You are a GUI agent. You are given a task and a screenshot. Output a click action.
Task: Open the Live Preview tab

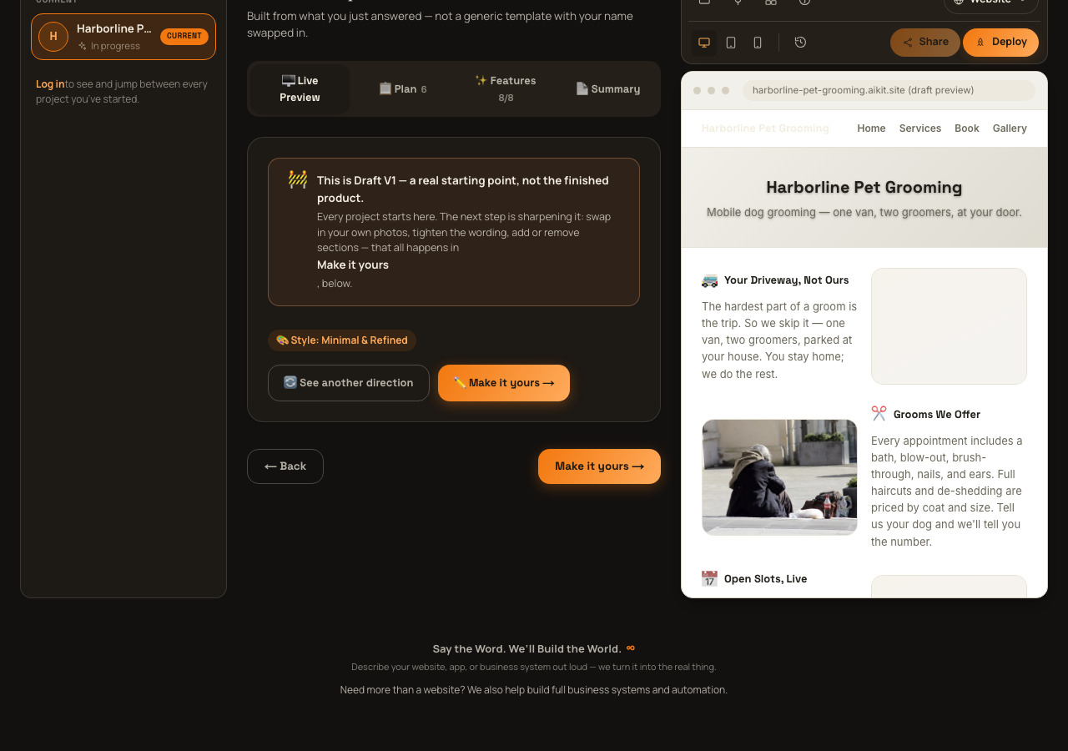point(300,89)
